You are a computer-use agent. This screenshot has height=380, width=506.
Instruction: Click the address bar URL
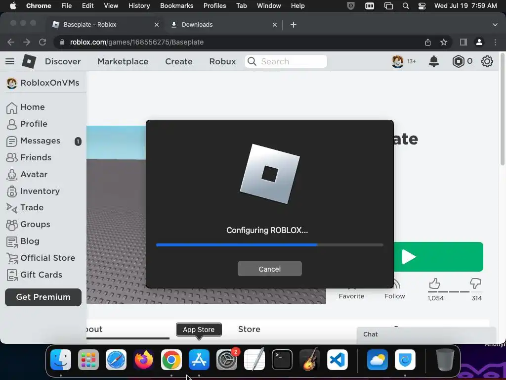click(137, 42)
